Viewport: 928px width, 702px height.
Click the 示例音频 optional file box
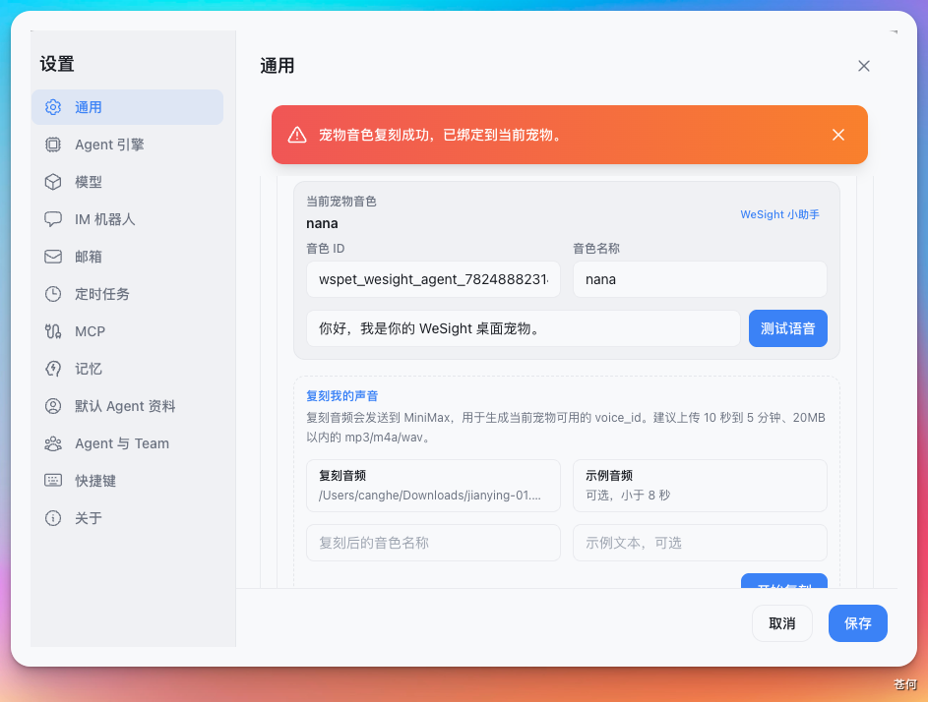[x=700, y=486]
